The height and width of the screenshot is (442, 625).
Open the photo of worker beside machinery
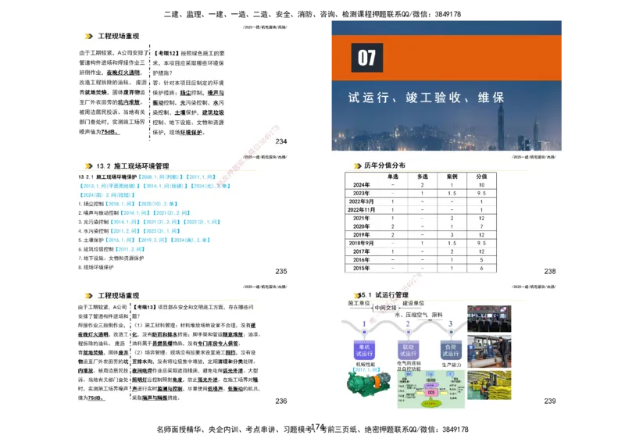tap(489, 351)
